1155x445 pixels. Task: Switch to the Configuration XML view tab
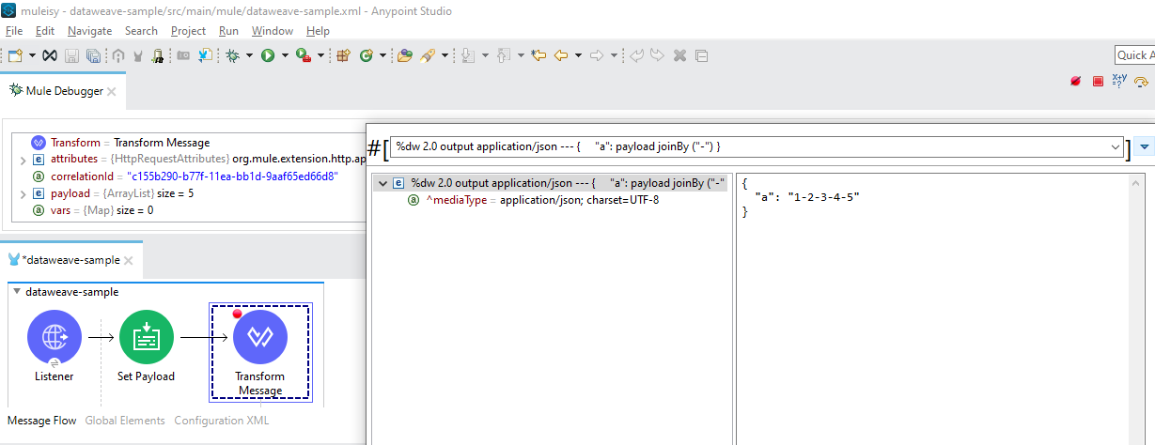[222, 421]
